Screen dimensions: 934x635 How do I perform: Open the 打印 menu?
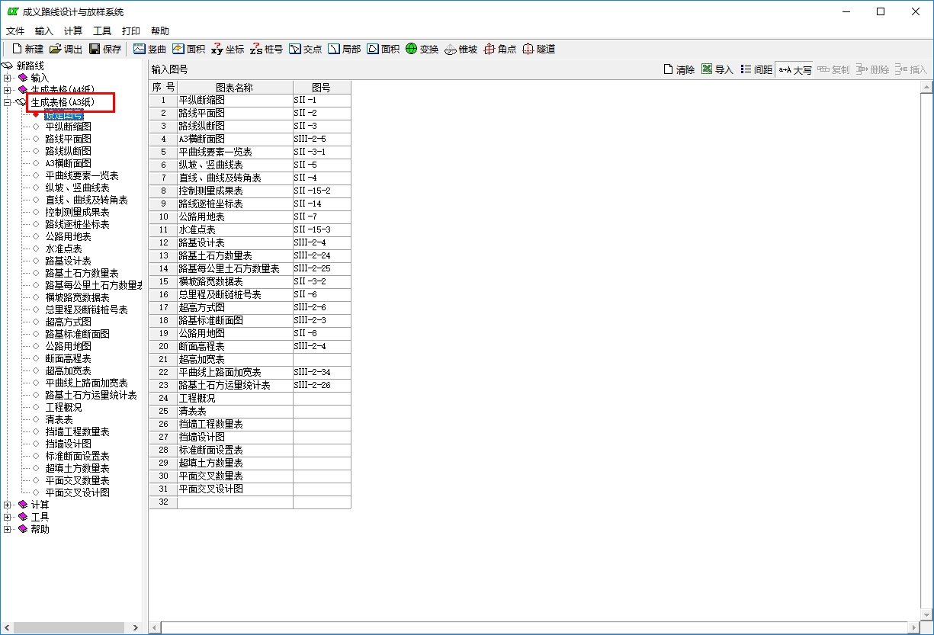[131, 31]
